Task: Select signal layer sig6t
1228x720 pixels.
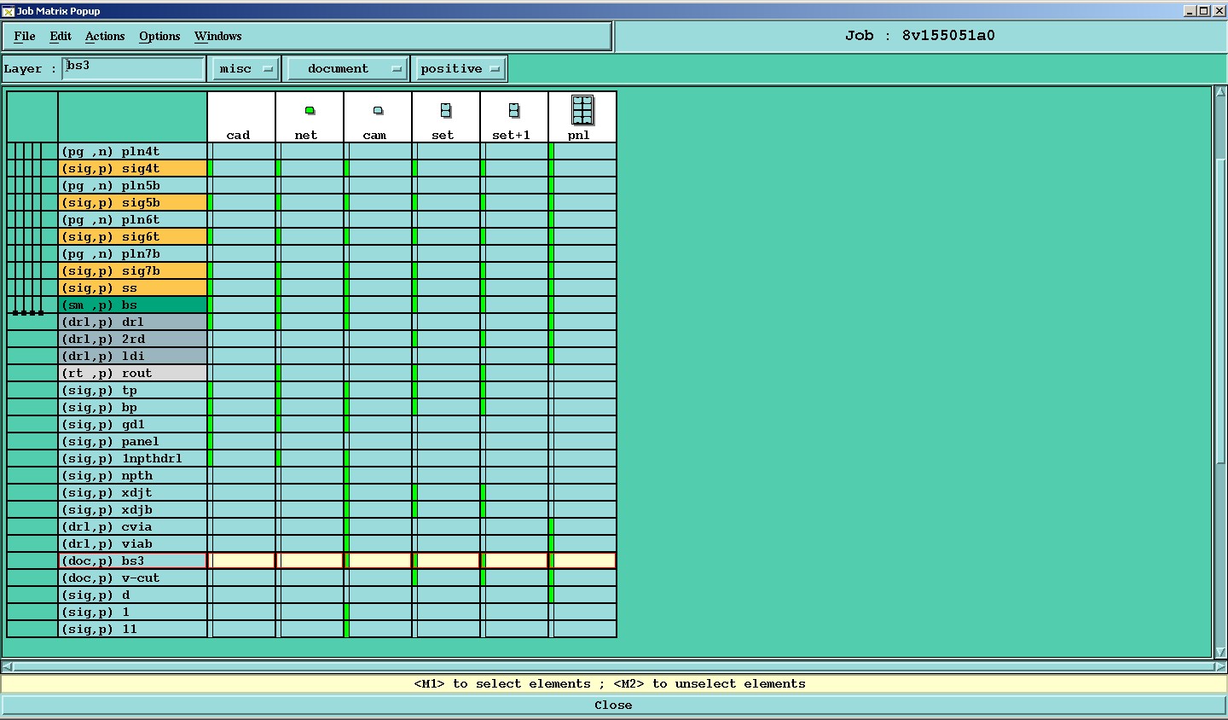Action: (132, 236)
